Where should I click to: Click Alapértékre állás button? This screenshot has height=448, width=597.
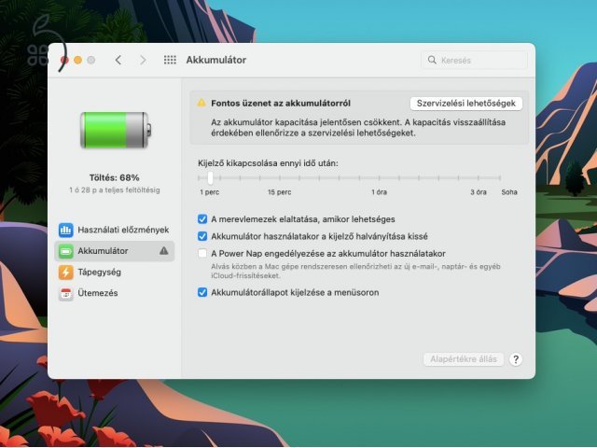tap(464, 359)
